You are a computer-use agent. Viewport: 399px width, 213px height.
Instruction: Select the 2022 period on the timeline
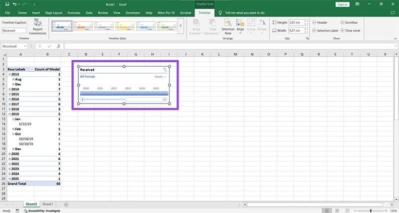tap(114, 93)
